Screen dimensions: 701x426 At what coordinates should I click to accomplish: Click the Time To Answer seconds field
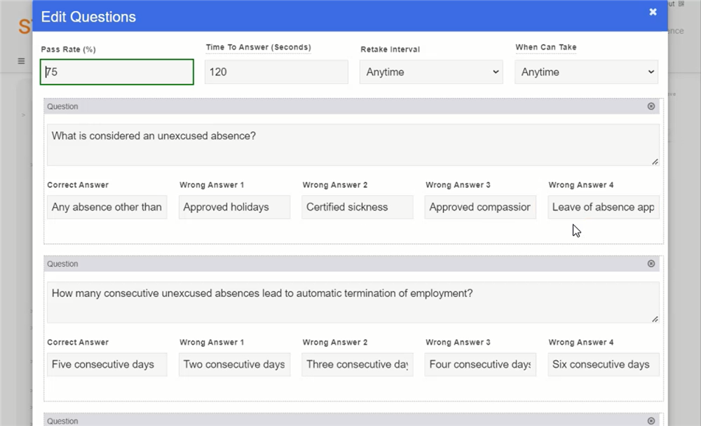coord(276,72)
